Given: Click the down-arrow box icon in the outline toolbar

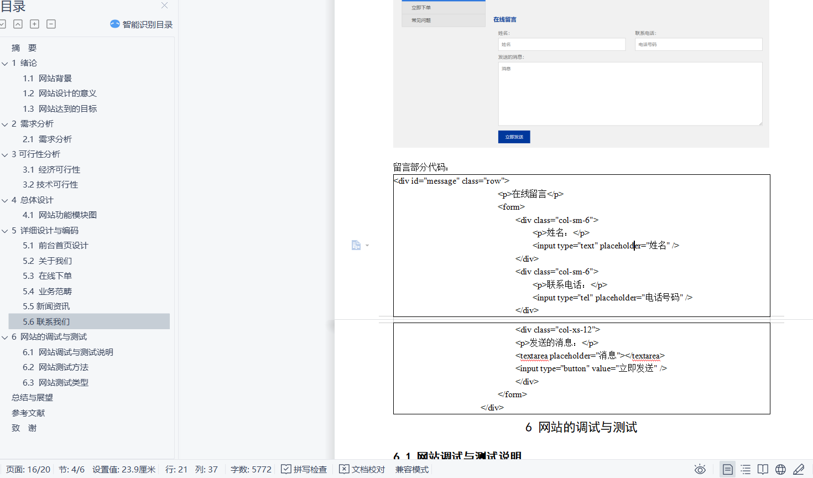Looking at the screenshot, I should pyautogui.click(x=2, y=24).
